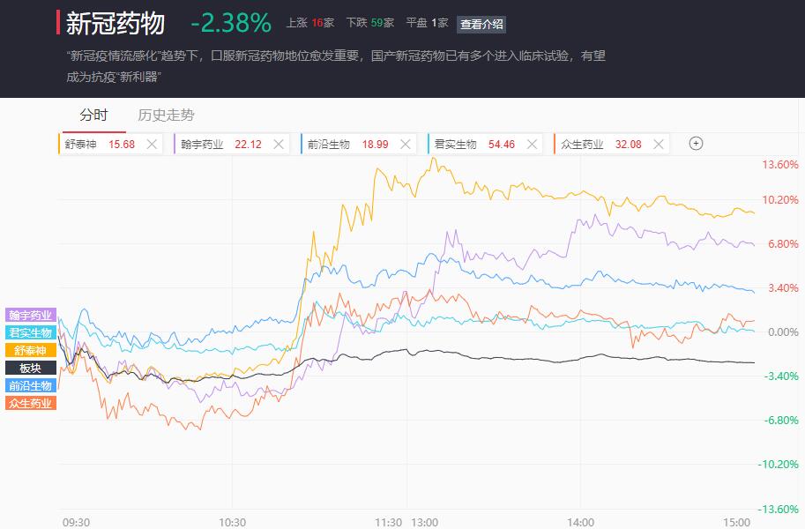Image resolution: width=805 pixels, height=529 pixels.
Task: Click the 板块 black legend label
Action: 31,368
